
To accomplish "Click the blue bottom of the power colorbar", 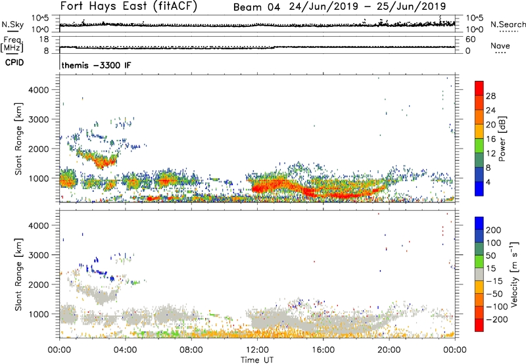I will (479, 189).
